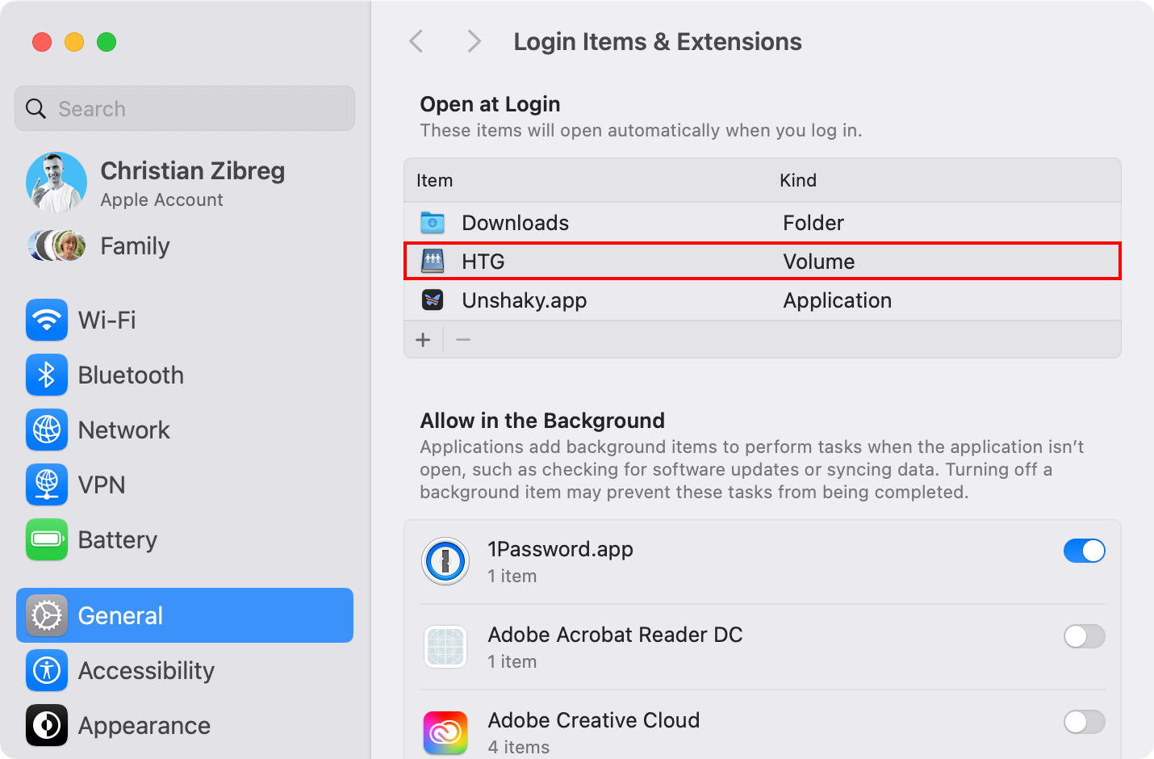1154x759 pixels.
Task: Select Bluetooth in the sidebar
Action: point(130,375)
